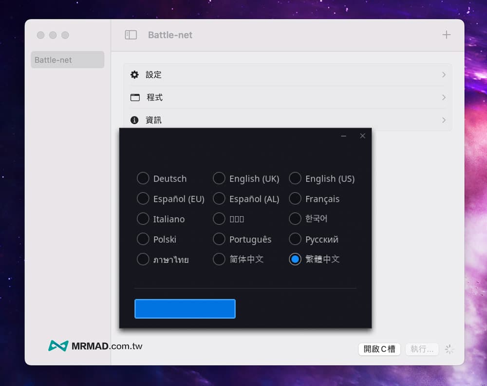
Task: Expand the 資訊 row chevron
Action: pyautogui.click(x=444, y=120)
